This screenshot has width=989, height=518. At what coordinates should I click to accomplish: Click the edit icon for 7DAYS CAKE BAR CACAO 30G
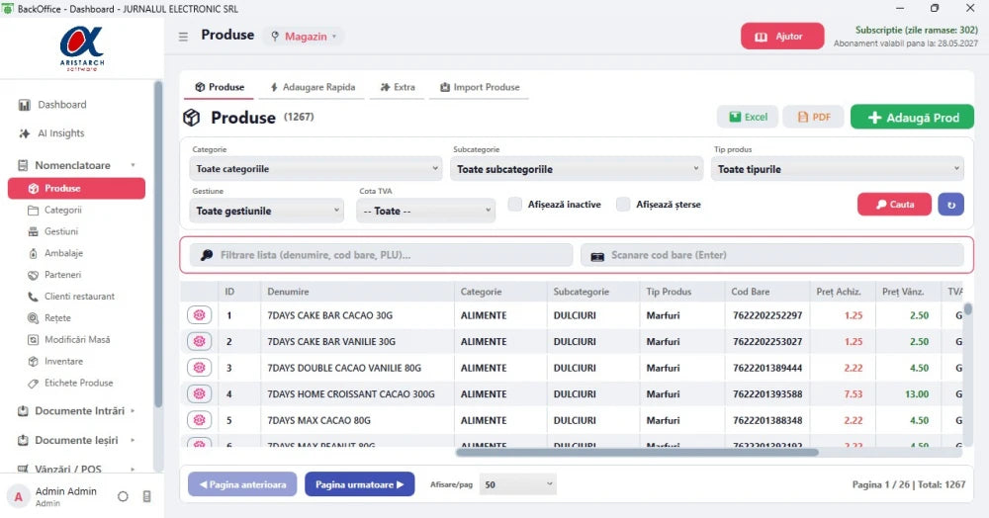[x=200, y=315]
